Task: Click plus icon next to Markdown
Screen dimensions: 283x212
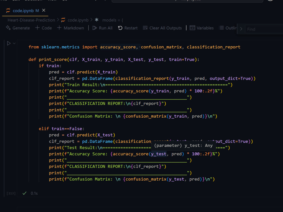Action: 59,28
